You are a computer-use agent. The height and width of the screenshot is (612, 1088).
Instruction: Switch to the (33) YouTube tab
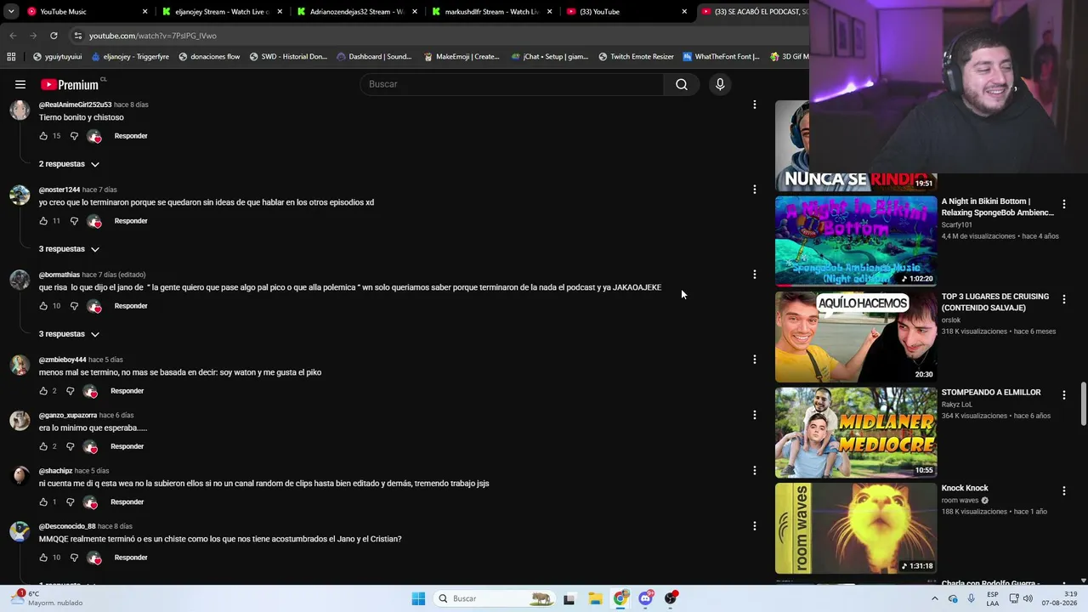(626, 12)
